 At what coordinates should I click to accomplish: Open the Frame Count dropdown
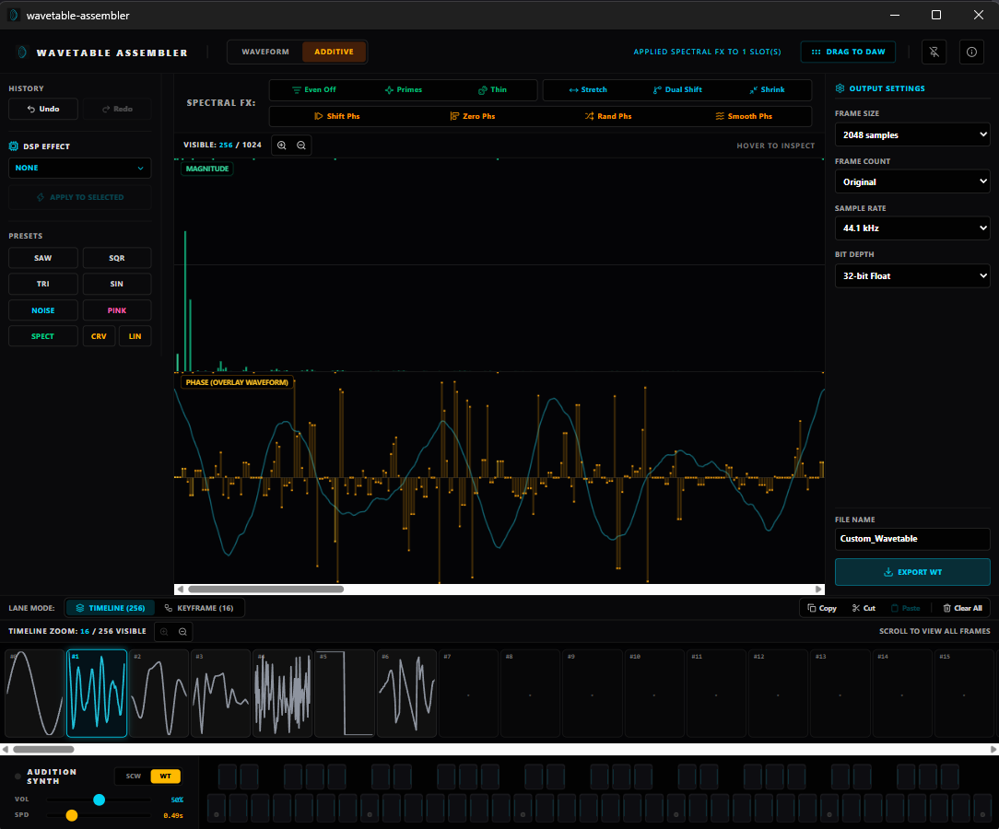(912, 182)
